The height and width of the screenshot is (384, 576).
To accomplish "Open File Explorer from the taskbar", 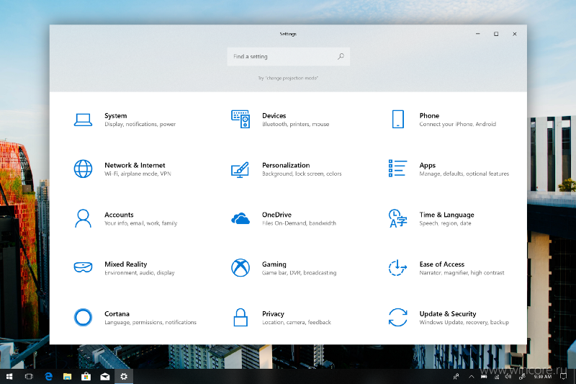I will (67, 377).
